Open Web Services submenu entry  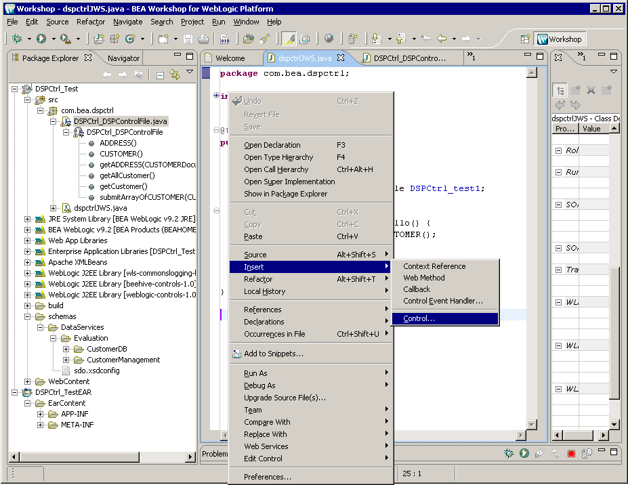(310, 446)
